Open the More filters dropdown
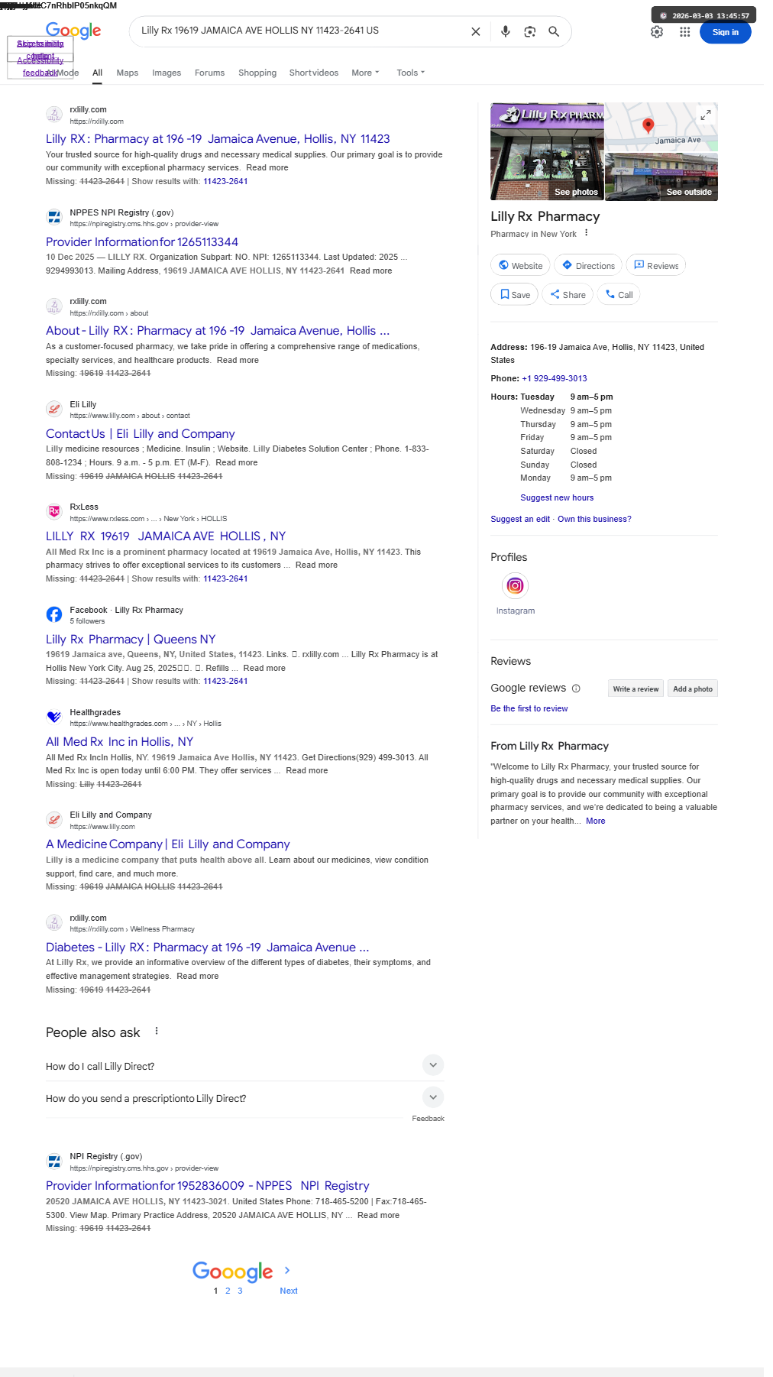The image size is (773, 1377). tap(365, 73)
